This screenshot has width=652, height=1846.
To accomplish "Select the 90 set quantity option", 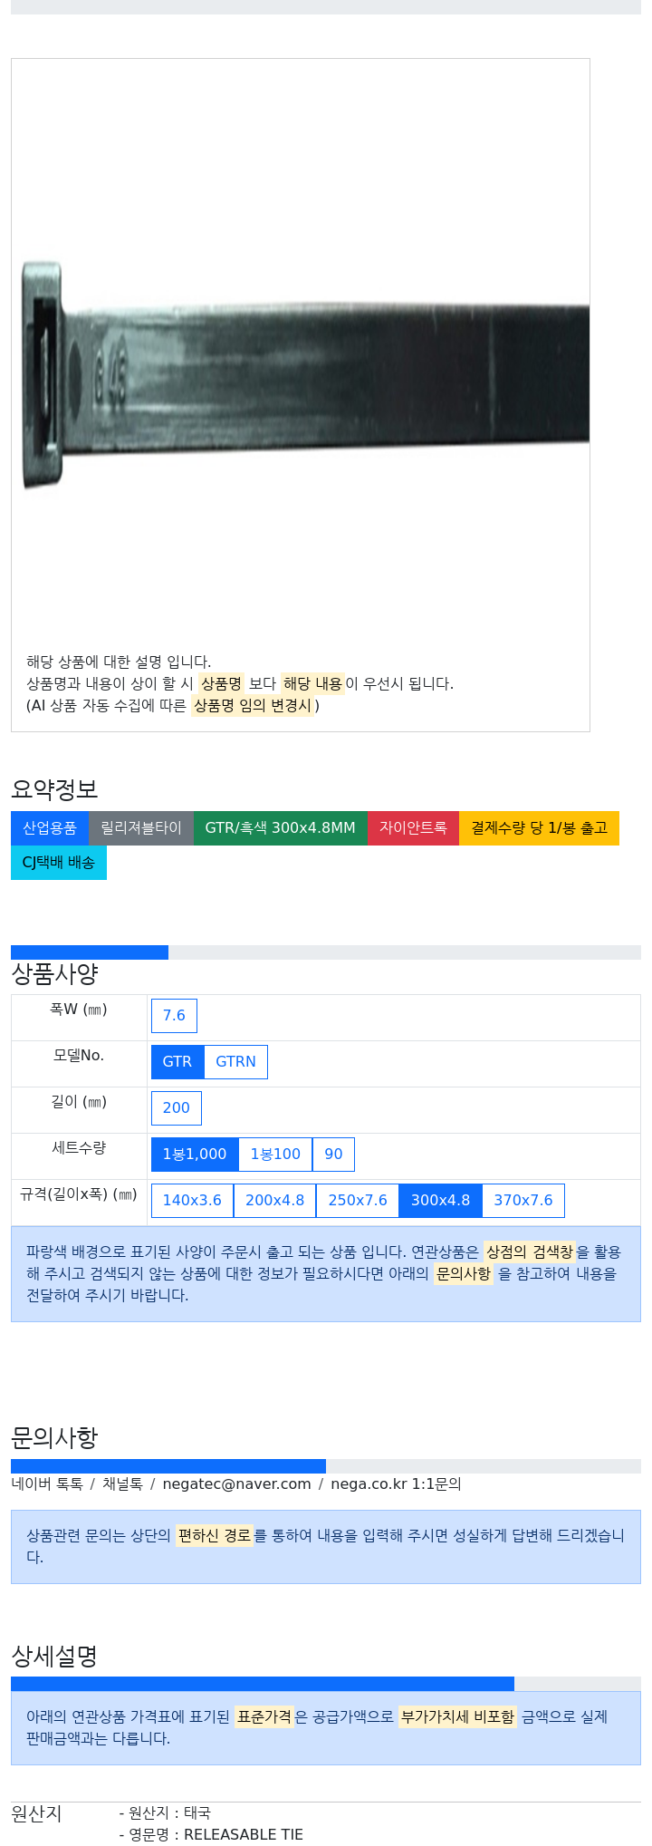I will coord(333,1155).
